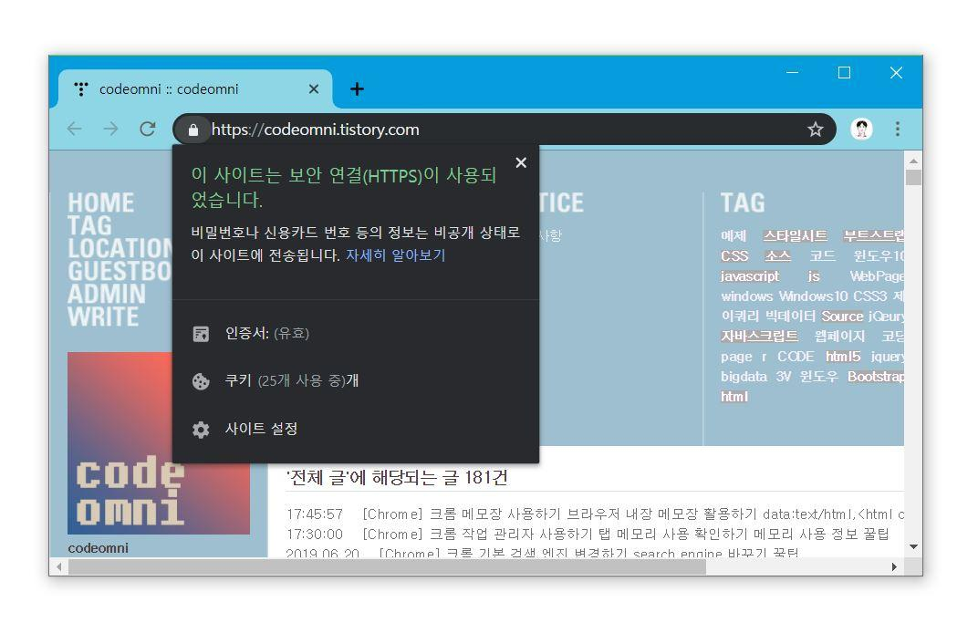Screen dimensions: 978x623
Task: Open the ADMIN menu link
Action: pyautogui.click(x=107, y=294)
